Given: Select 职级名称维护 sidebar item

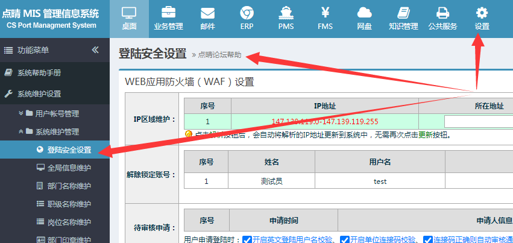Looking at the screenshot, I should pos(55,204).
